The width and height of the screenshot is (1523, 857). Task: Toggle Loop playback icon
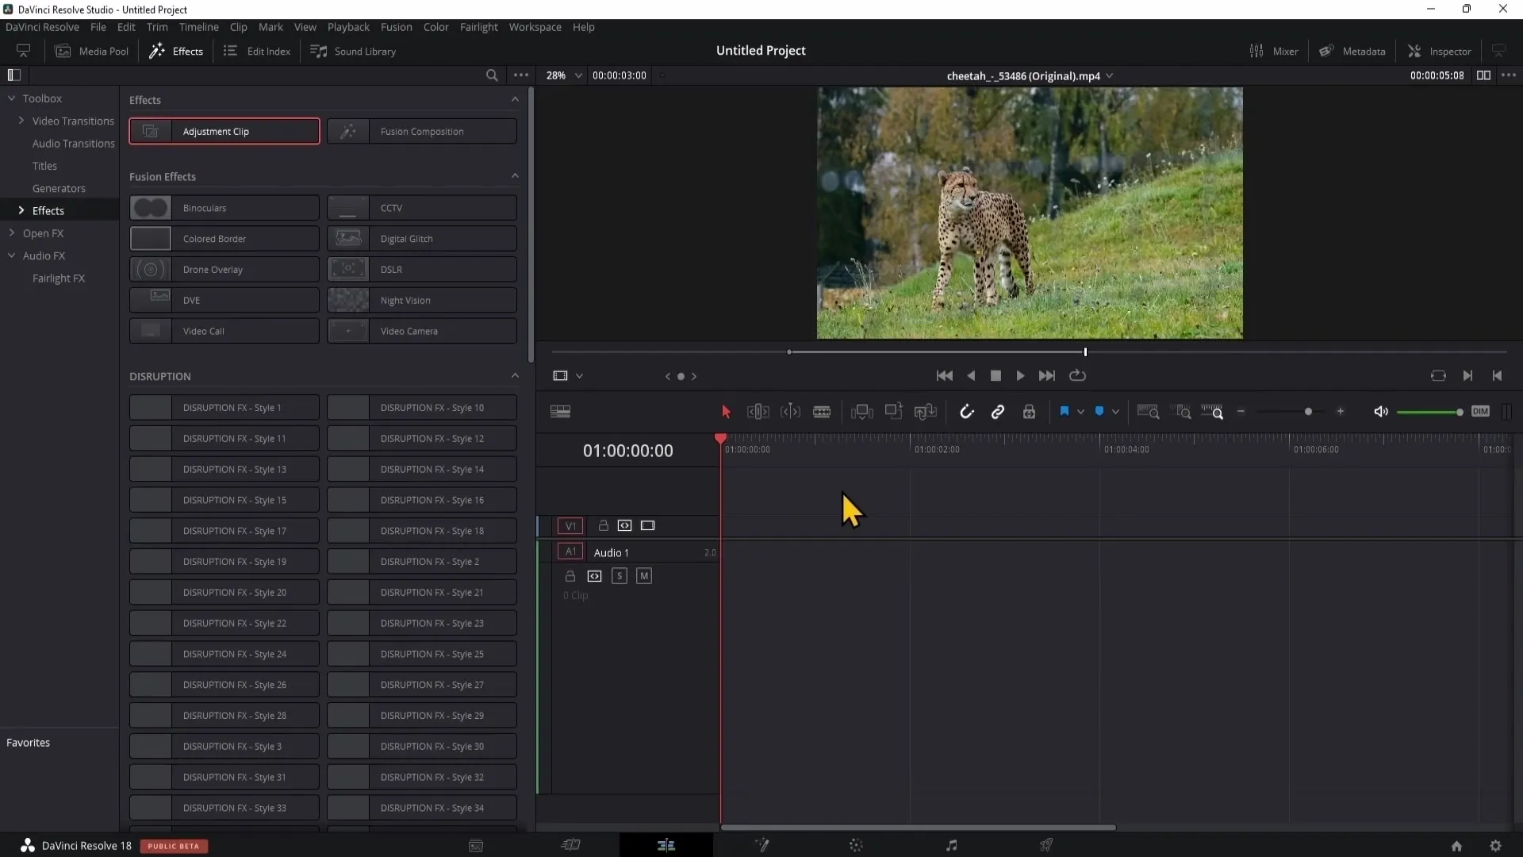(1077, 375)
